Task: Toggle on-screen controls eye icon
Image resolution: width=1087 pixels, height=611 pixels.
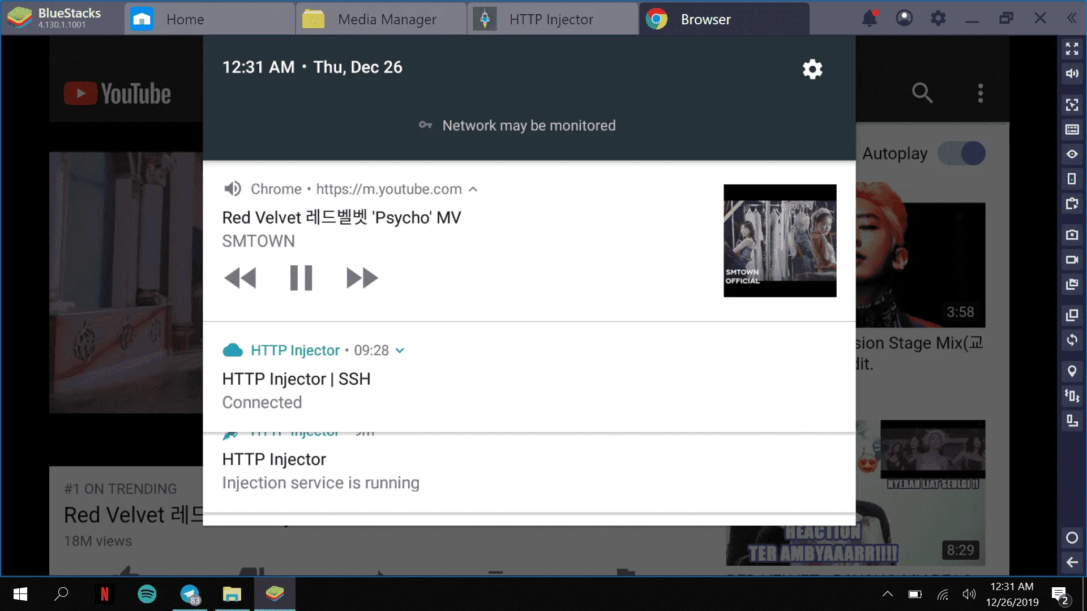Action: [1072, 154]
